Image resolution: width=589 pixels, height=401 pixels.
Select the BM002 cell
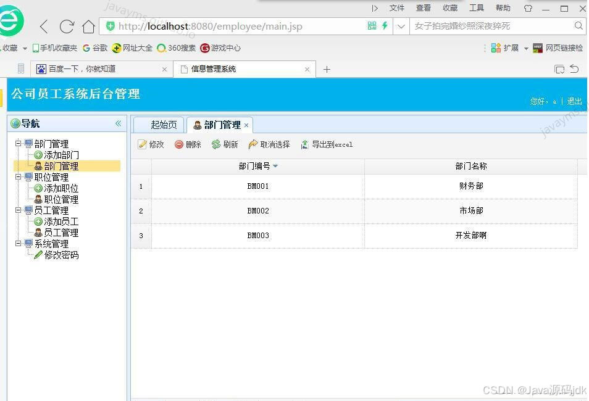pos(258,211)
